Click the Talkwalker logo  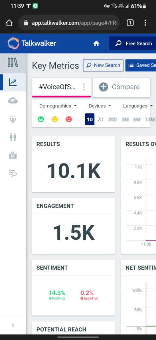(32, 43)
